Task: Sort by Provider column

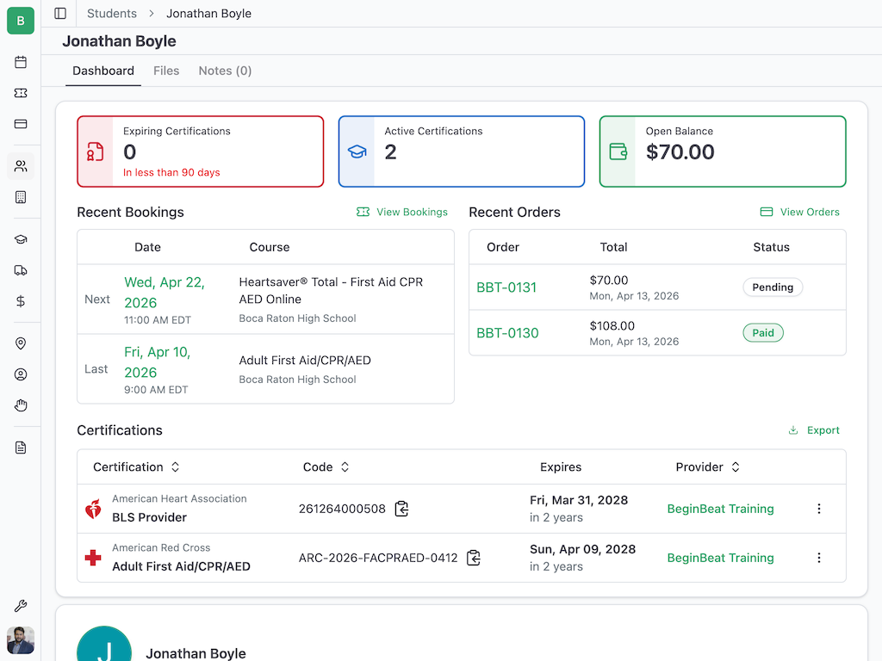Action: 708,467
